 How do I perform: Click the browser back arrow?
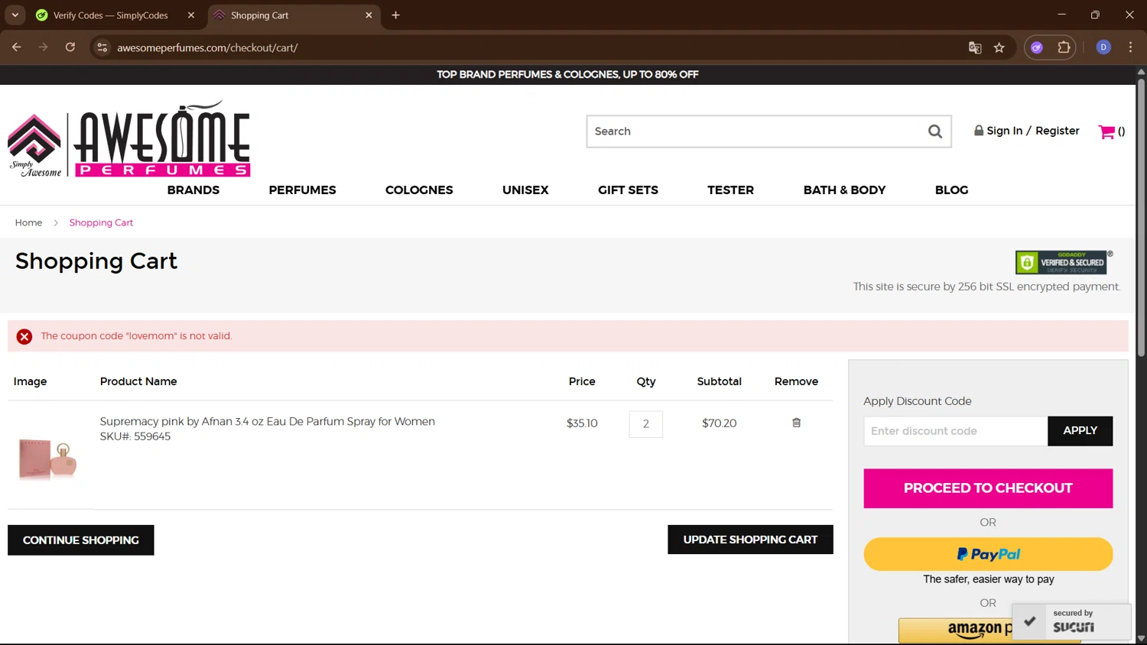click(x=16, y=47)
